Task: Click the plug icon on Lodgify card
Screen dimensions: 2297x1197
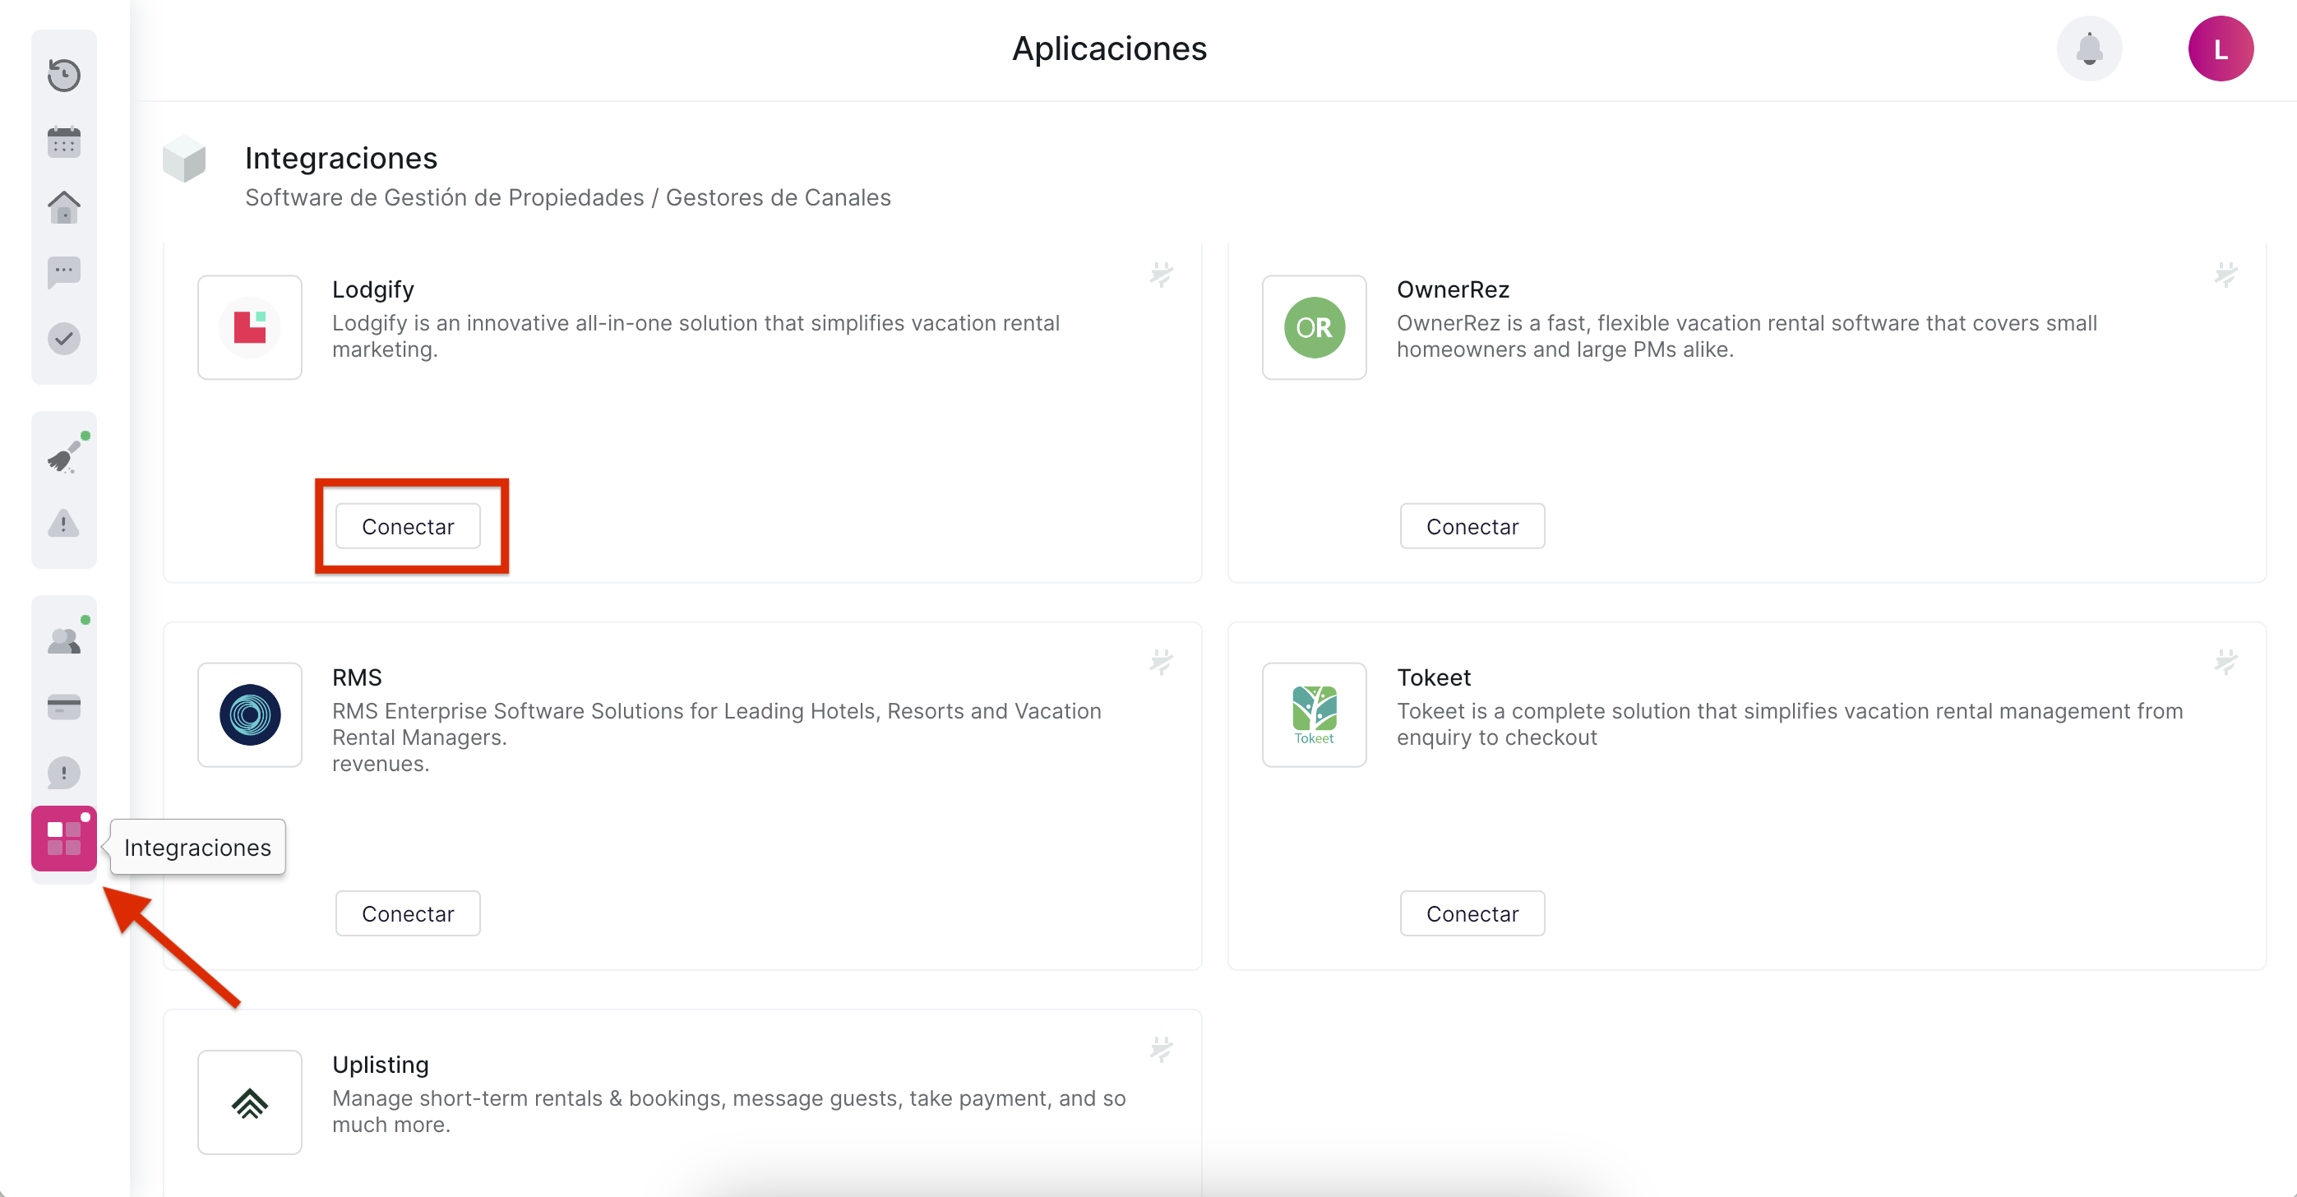Action: pos(1161,274)
